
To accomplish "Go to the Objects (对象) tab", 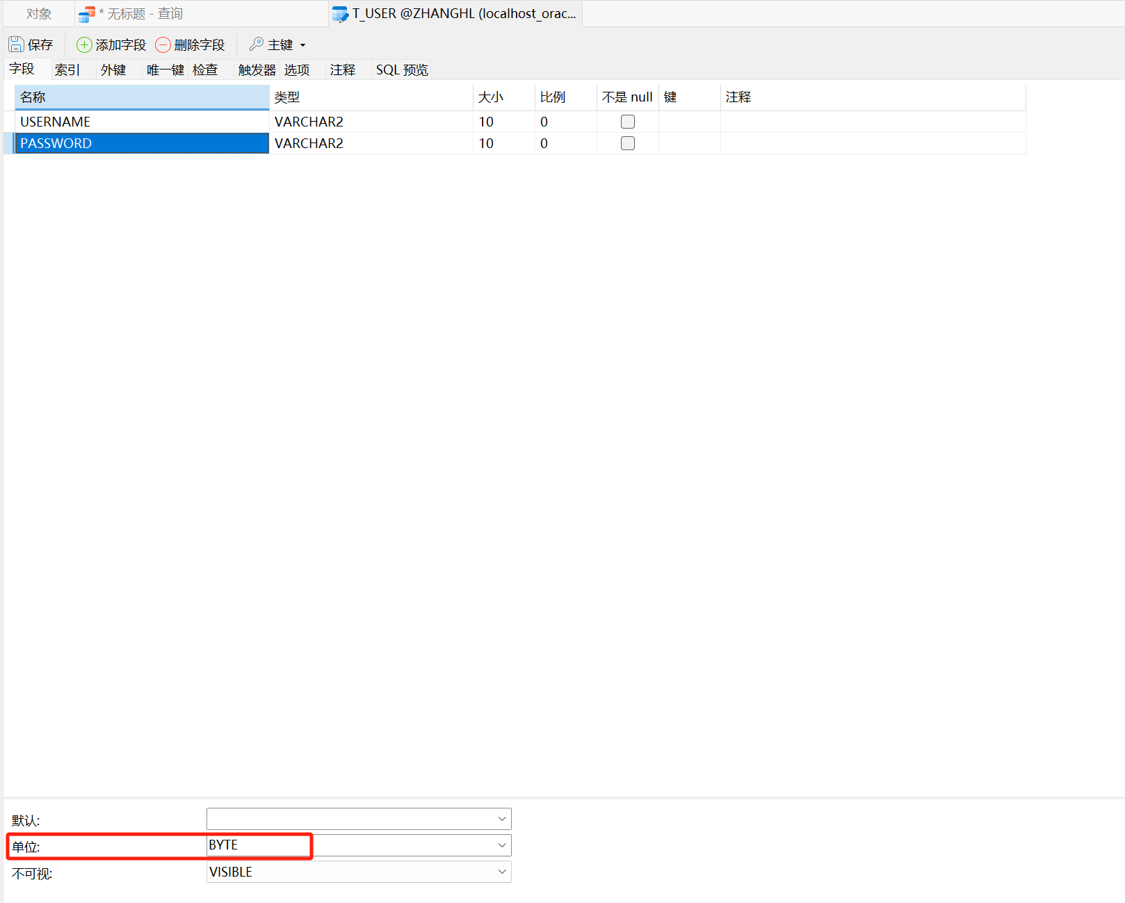I will pos(39,14).
